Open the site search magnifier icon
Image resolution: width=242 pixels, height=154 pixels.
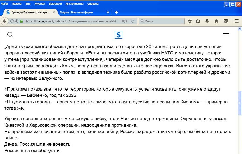pyautogui.click(x=10, y=35)
